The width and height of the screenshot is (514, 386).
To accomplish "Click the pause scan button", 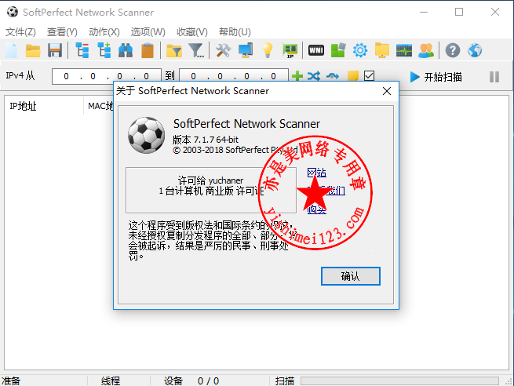I will (x=494, y=77).
